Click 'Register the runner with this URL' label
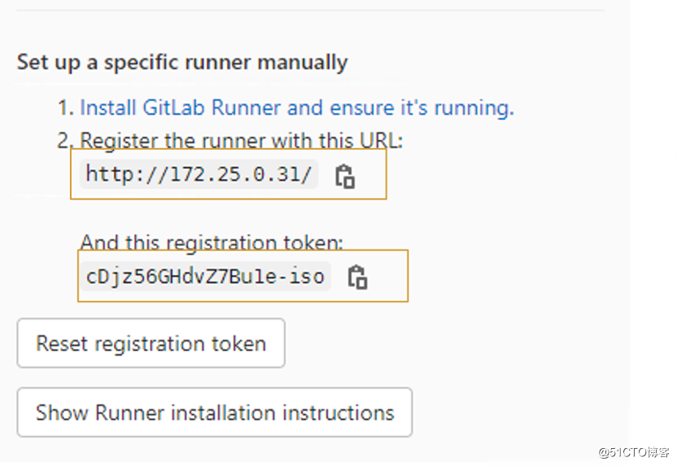This screenshot has height=466, width=677. point(242,141)
